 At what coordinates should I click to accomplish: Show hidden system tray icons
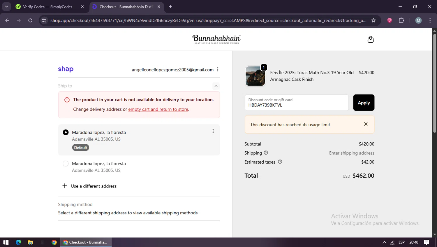[x=384, y=242]
